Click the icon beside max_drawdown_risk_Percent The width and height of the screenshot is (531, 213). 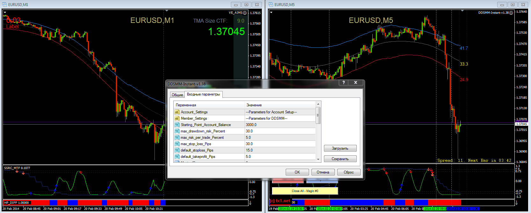click(x=177, y=131)
